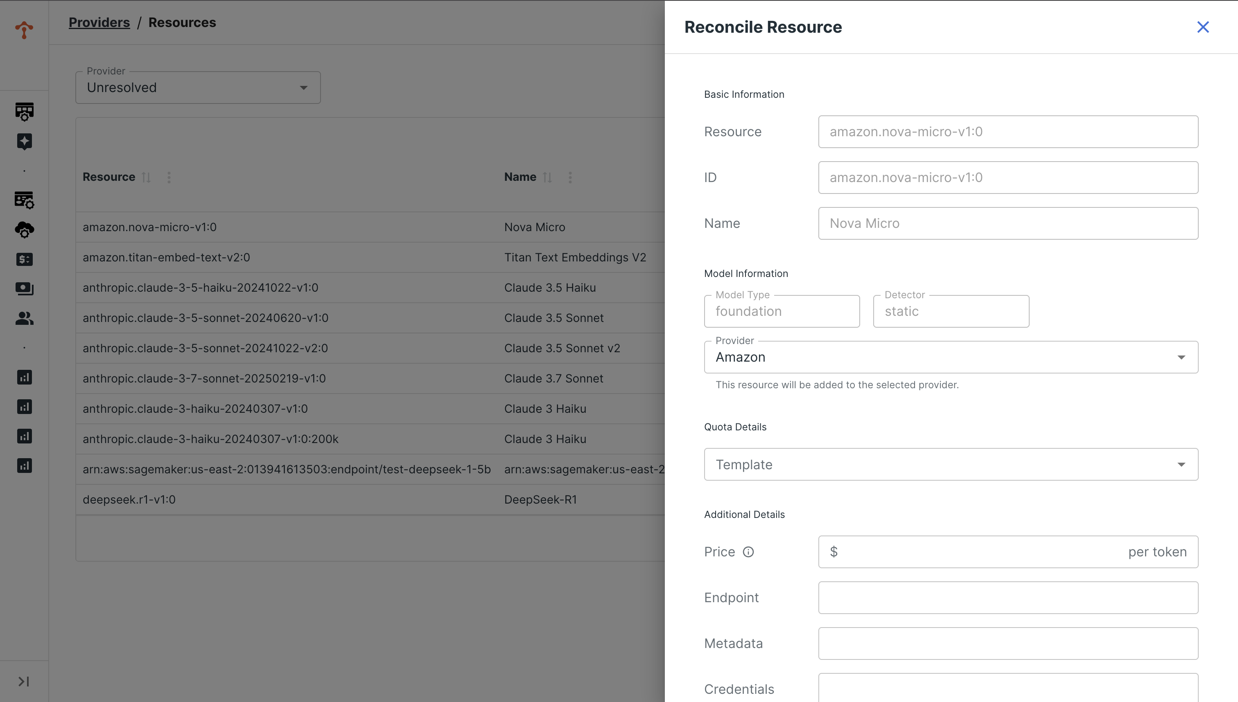Select the first analytics chart icon in sidebar
1238x702 pixels.
pos(24,378)
